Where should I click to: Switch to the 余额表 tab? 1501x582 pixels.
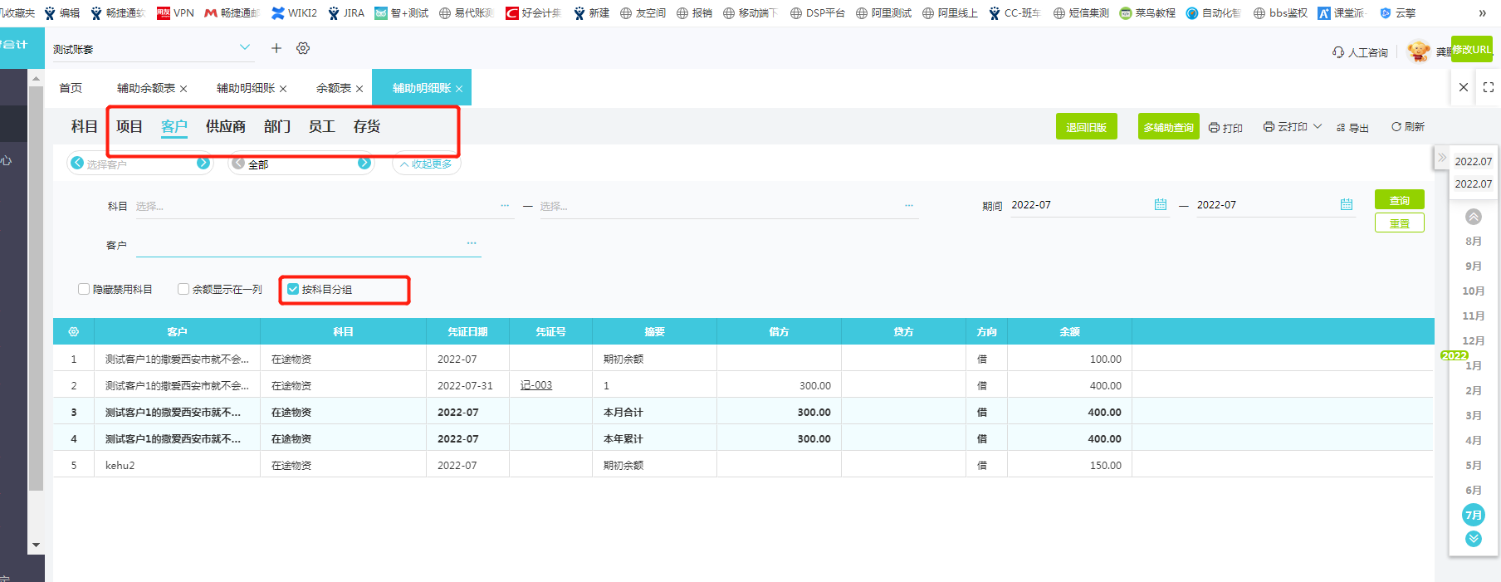333,88
